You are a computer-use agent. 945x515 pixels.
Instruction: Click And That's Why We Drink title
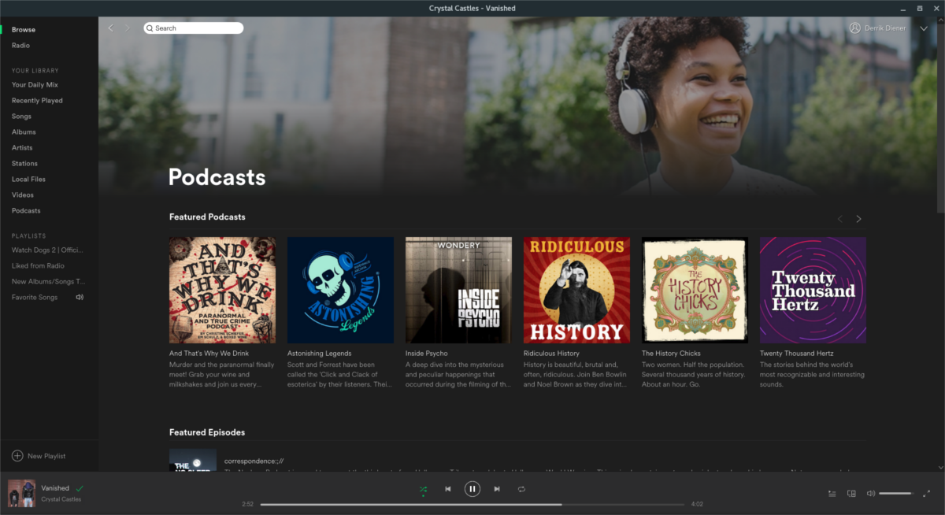click(x=209, y=354)
